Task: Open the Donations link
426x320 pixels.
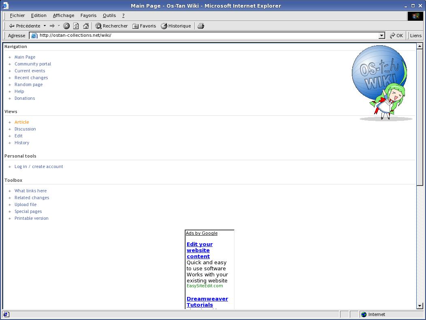Action: click(x=24, y=98)
